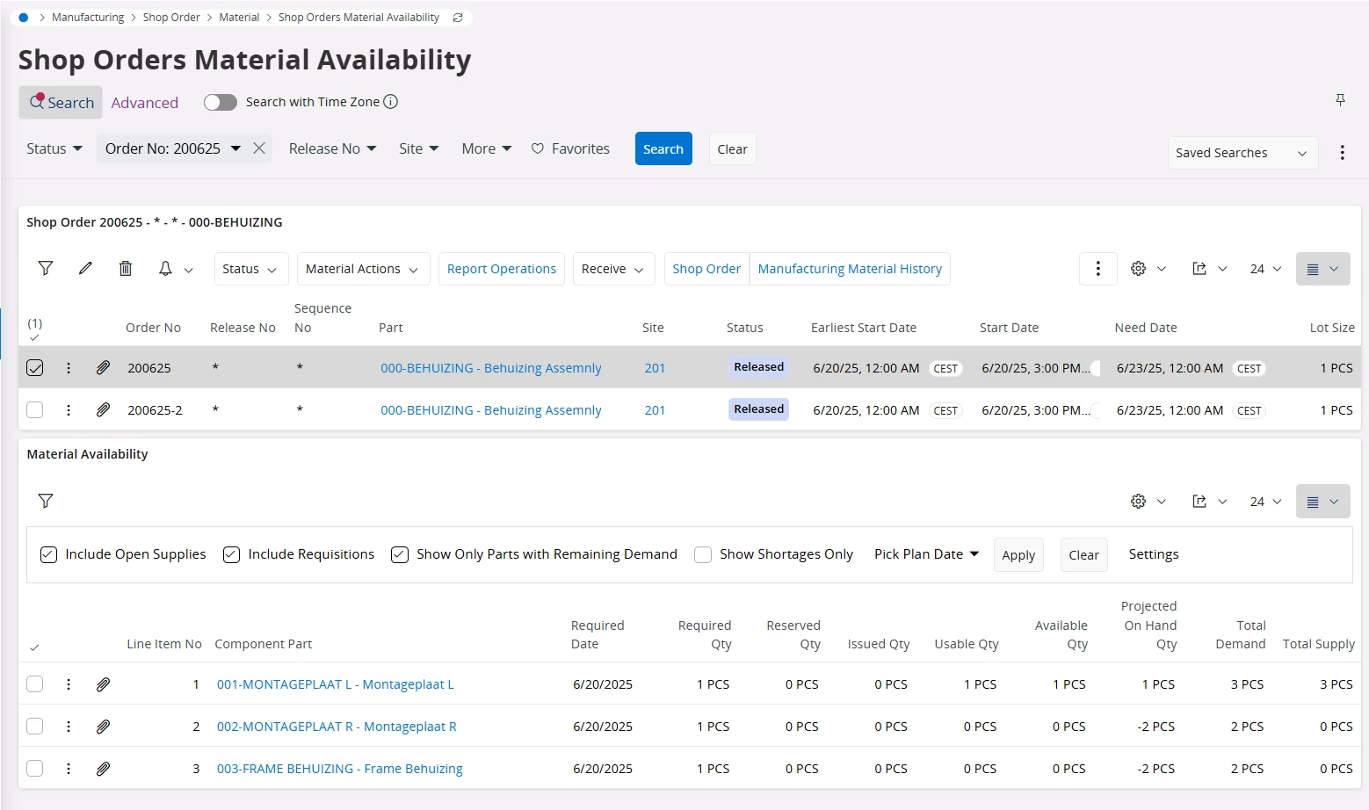Open attachments paperclip for order 200625-2
The image size is (1369, 810).
pos(103,410)
